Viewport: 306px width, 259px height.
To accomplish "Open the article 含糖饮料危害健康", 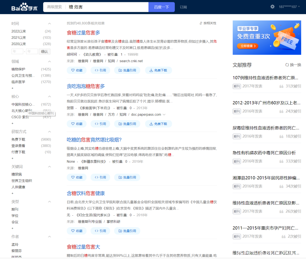I will [86, 193].
